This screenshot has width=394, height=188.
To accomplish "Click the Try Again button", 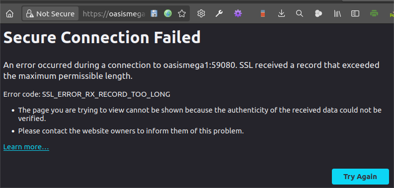I will [x=360, y=177].
